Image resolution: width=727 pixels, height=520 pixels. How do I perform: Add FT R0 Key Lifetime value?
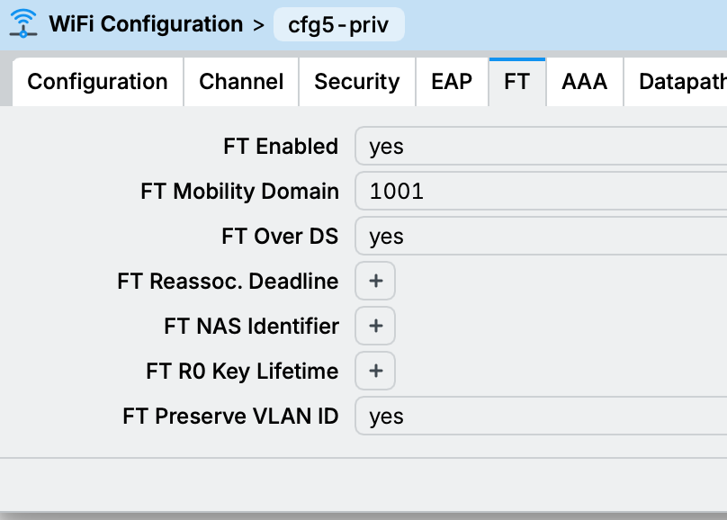coord(375,371)
